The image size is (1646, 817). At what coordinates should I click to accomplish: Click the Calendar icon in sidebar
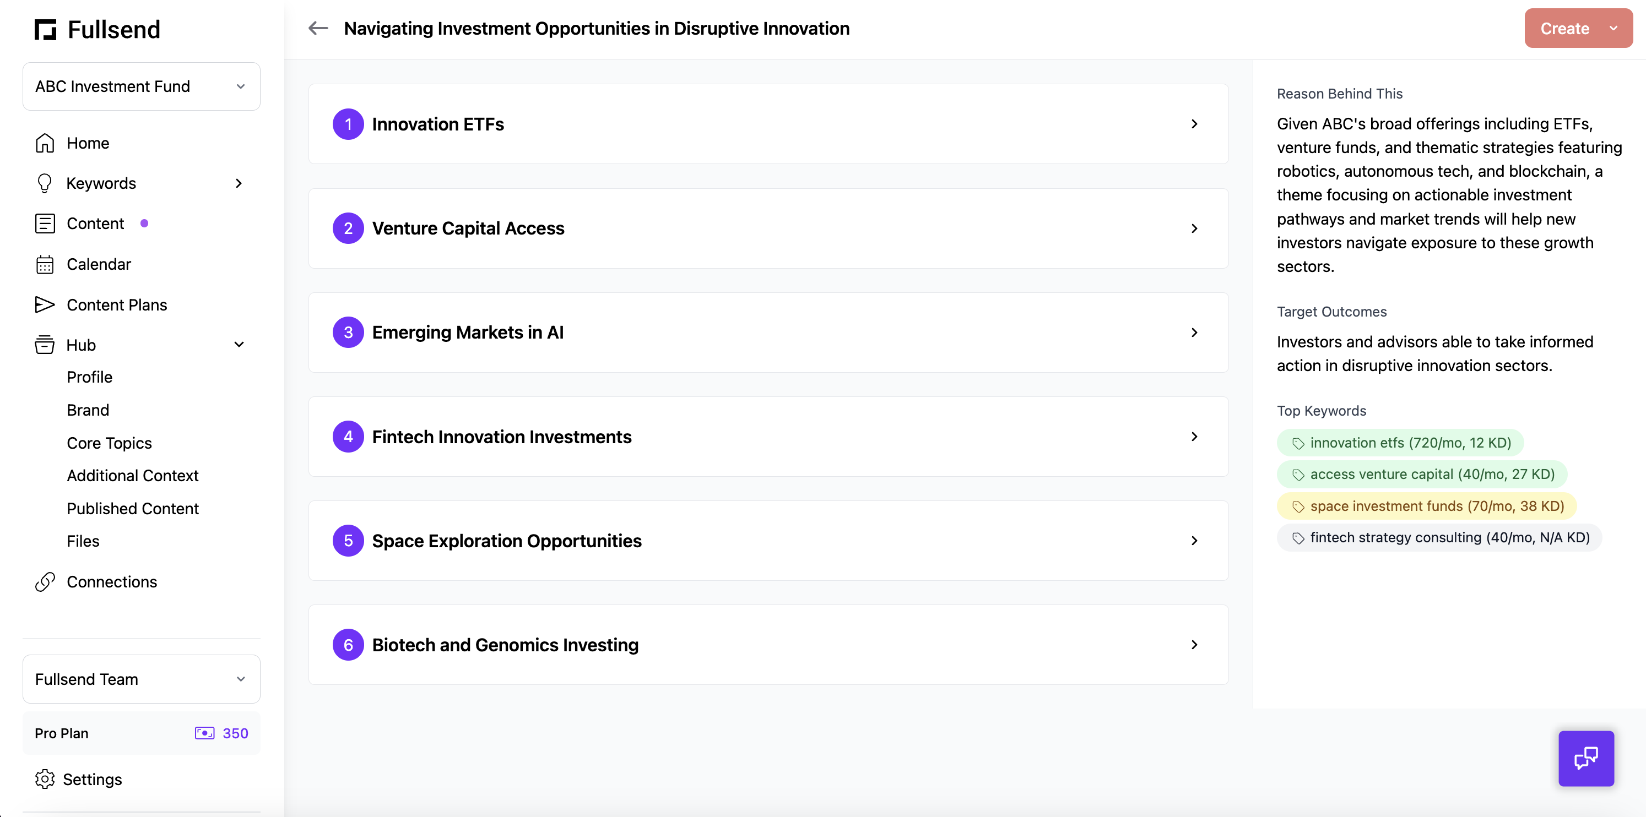click(x=45, y=264)
